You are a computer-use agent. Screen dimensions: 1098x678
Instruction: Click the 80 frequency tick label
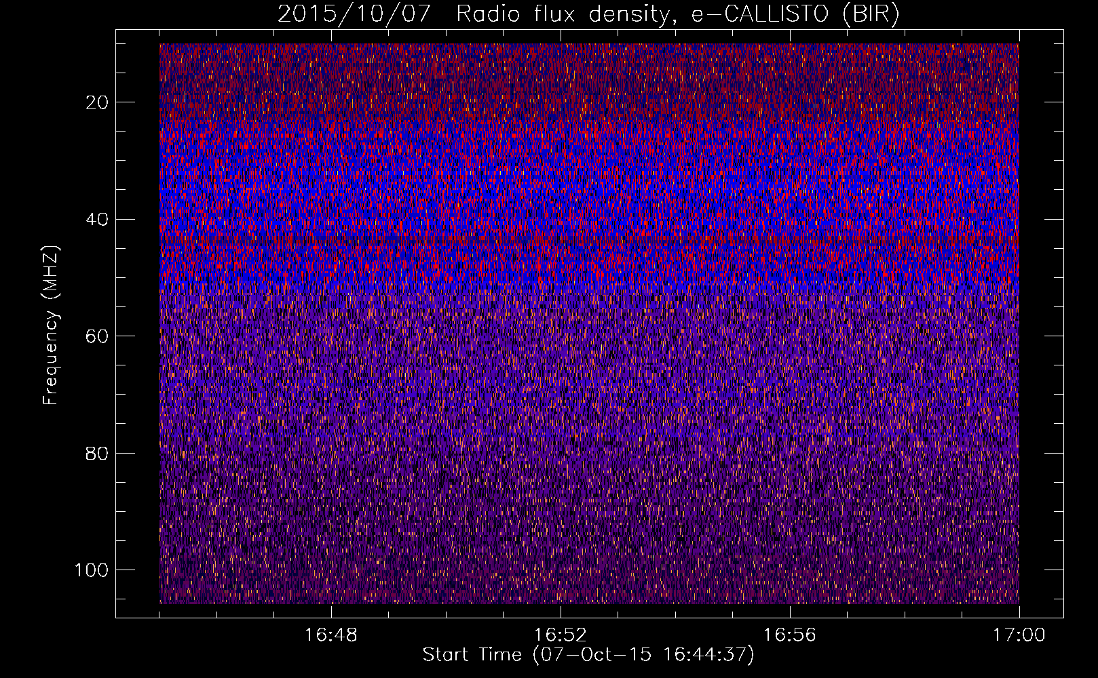tap(98, 453)
